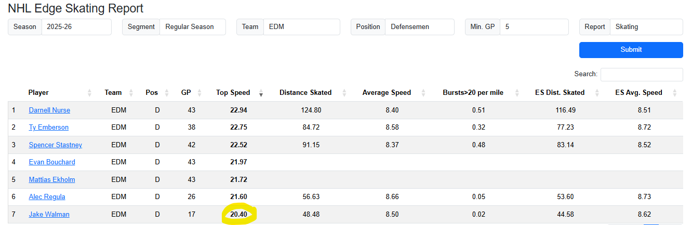Open Darnell Nurse player link
Screen dimensions: 692x225
point(49,110)
